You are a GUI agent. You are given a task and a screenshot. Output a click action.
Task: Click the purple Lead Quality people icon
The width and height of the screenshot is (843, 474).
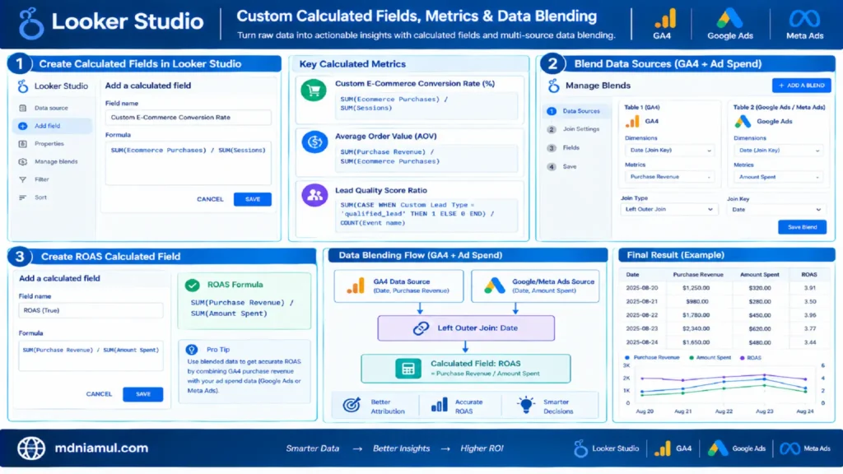tap(314, 195)
